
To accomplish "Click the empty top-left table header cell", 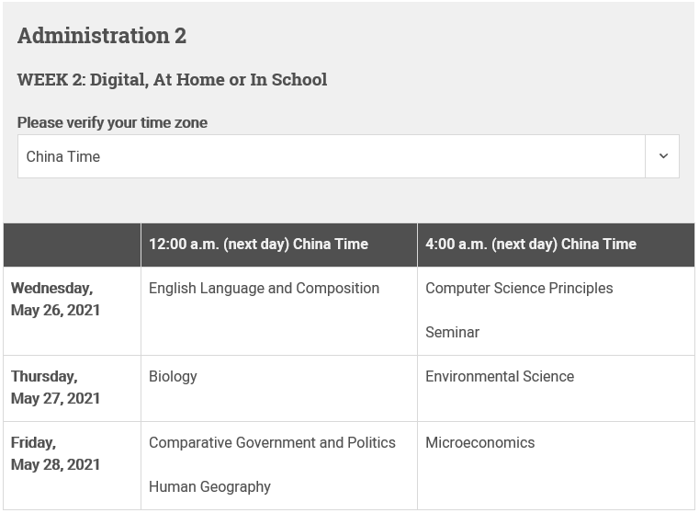I will coord(73,245).
